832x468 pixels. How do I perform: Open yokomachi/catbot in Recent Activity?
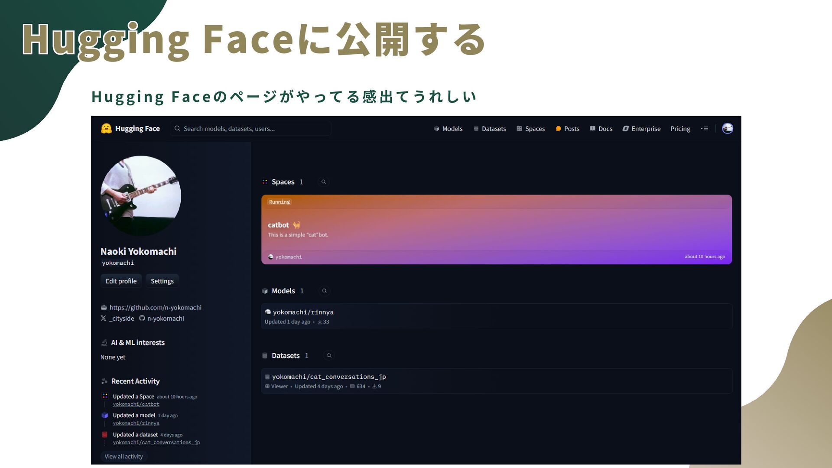tap(136, 404)
